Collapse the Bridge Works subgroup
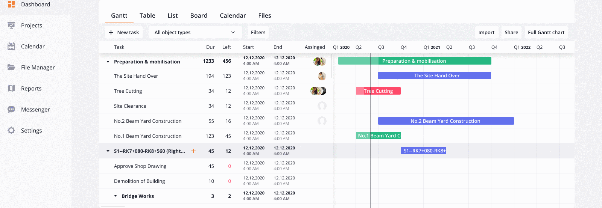The height and width of the screenshot is (208, 602). (116, 196)
